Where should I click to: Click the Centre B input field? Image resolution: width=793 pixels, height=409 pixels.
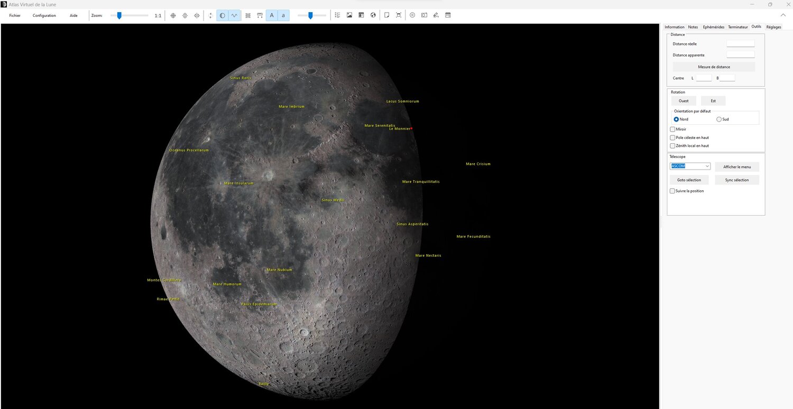tap(727, 78)
